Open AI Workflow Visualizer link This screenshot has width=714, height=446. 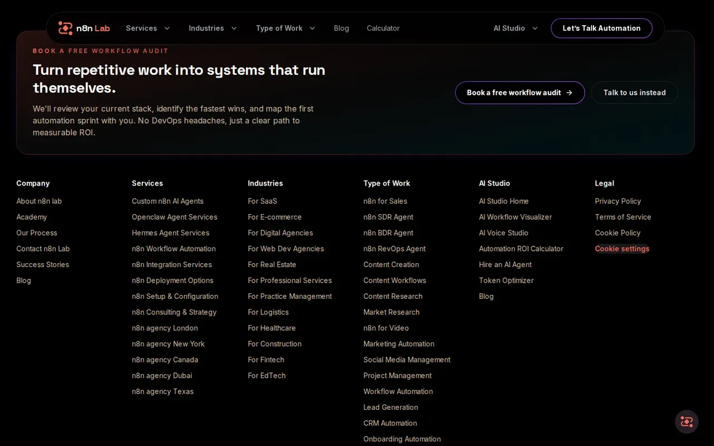tap(515, 217)
